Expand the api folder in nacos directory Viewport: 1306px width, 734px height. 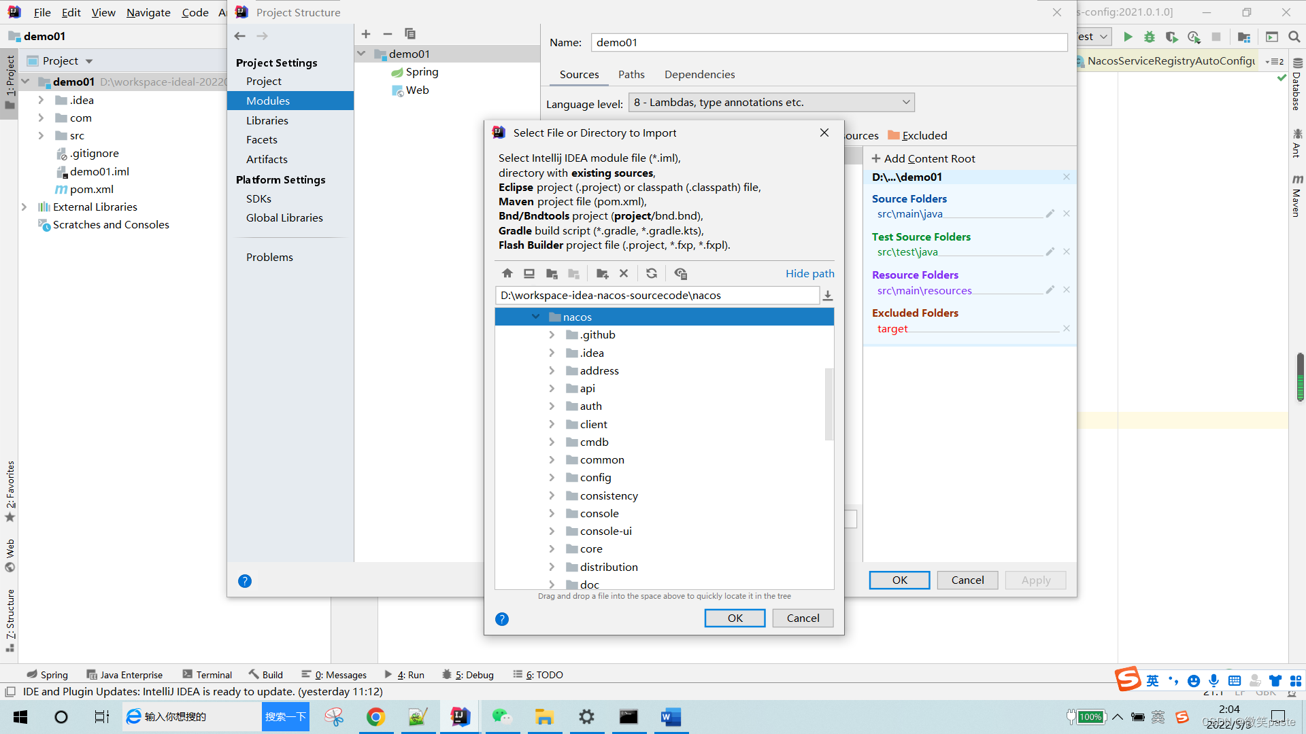(552, 388)
